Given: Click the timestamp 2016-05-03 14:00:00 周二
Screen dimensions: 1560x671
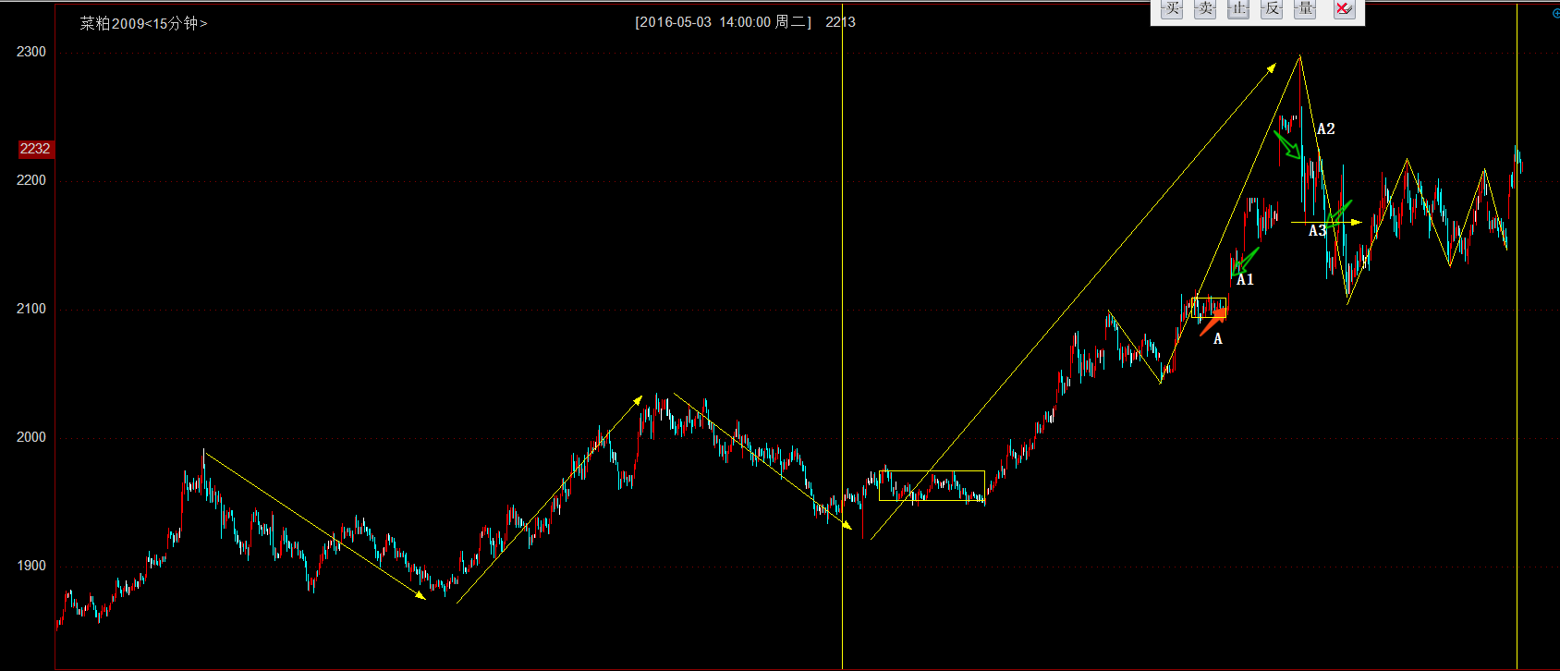Looking at the screenshot, I should (723, 22).
